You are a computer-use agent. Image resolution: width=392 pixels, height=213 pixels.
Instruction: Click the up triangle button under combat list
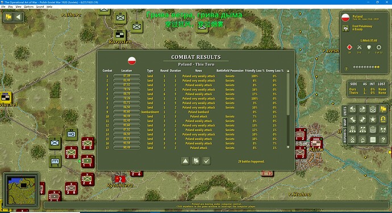click(x=185, y=161)
